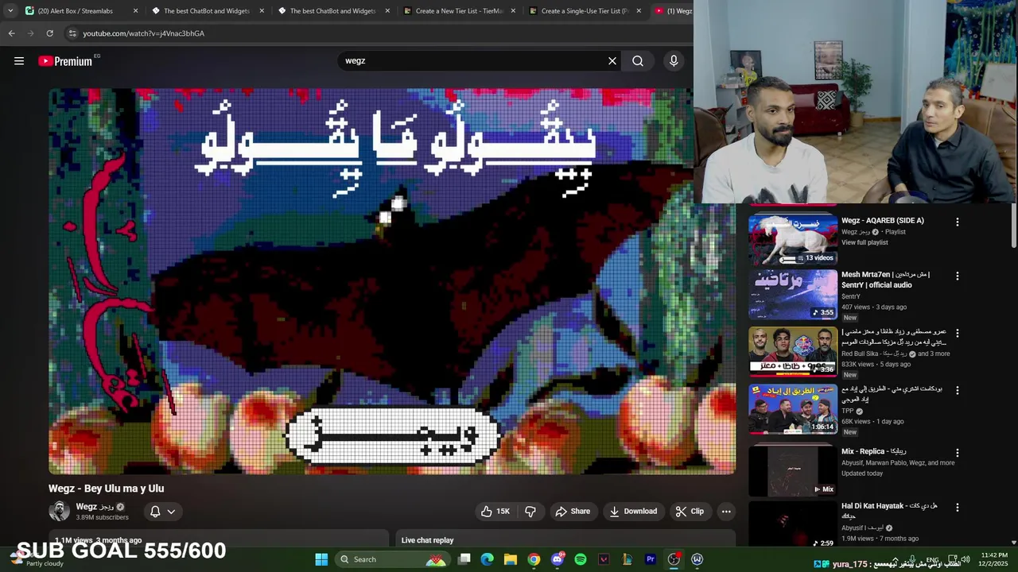Open the Mesh Mrta7en video thumbnail
1018x572 pixels.
(x=793, y=295)
